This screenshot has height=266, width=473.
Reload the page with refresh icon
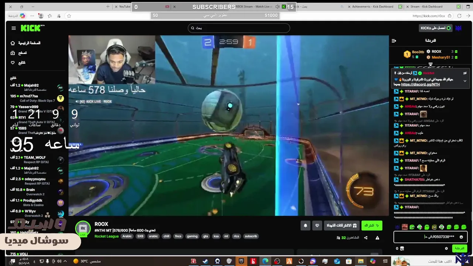(459, 16)
